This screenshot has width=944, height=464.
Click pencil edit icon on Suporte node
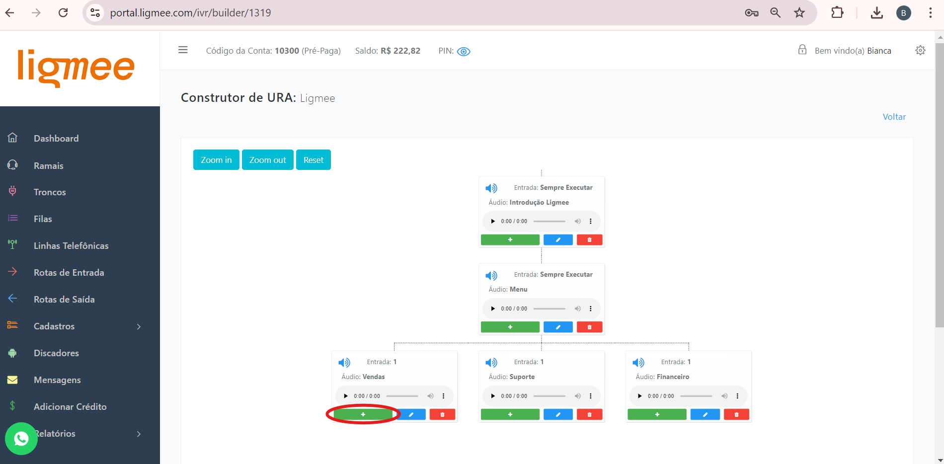[557, 414]
